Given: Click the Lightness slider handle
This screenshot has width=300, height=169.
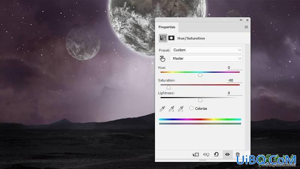Looking at the screenshot, I should (200, 100).
